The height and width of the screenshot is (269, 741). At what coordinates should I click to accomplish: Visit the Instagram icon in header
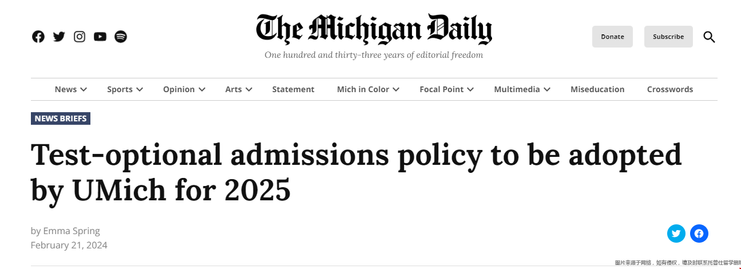tap(80, 37)
